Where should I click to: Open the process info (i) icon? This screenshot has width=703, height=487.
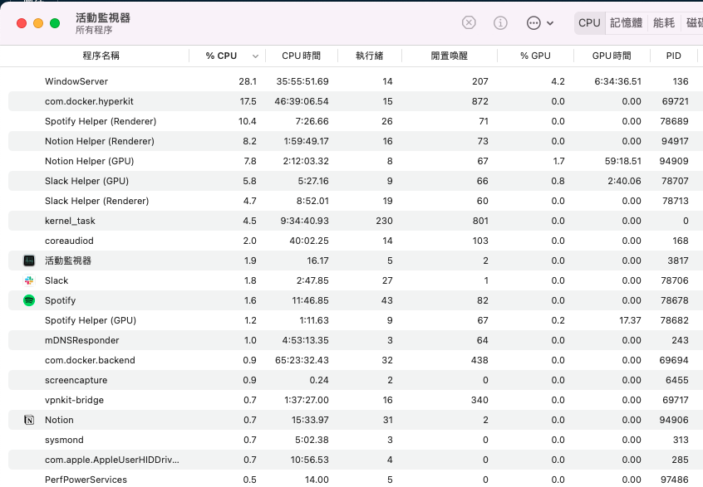tap(500, 22)
